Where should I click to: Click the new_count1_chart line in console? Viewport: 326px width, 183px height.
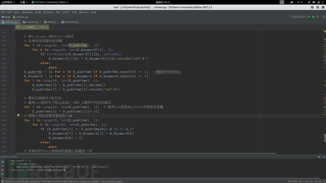(x=38, y=170)
